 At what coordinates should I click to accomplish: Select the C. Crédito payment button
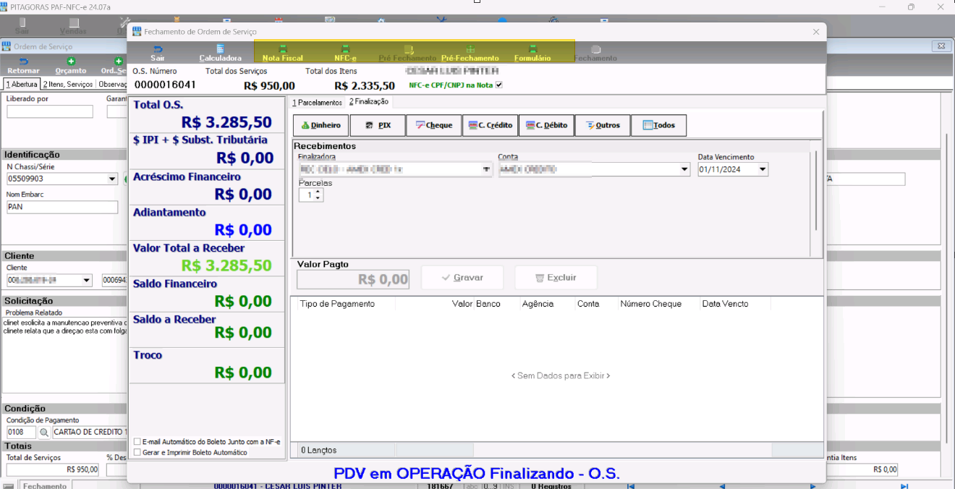point(490,125)
